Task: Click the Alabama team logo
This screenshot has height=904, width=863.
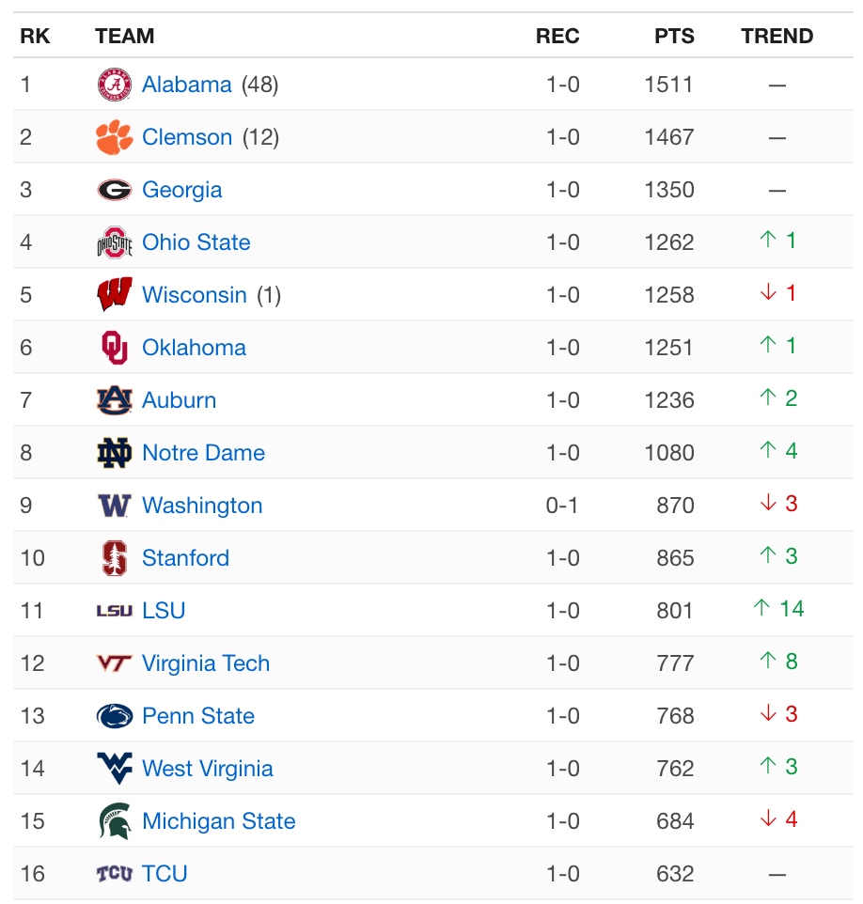Action: (x=115, y=85)
